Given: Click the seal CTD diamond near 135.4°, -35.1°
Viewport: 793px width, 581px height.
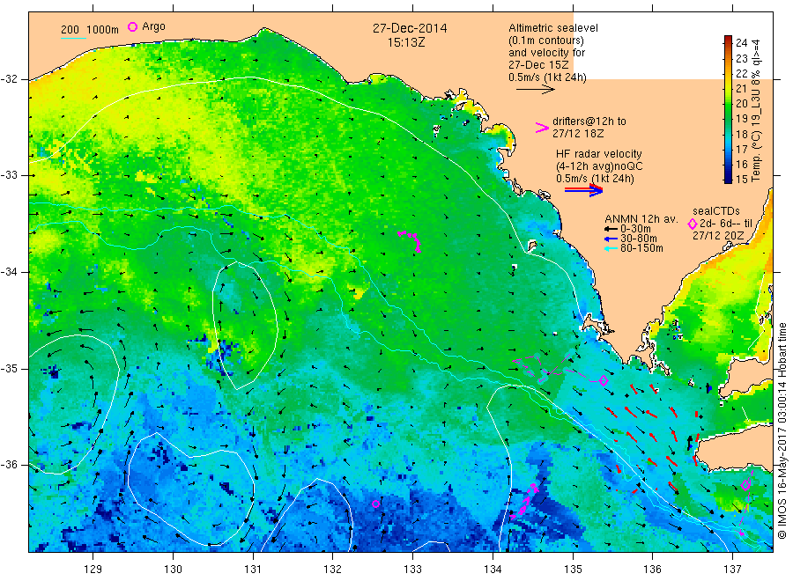Looking at the screenshot, I should pyautogui.click(x=604, y=380).
